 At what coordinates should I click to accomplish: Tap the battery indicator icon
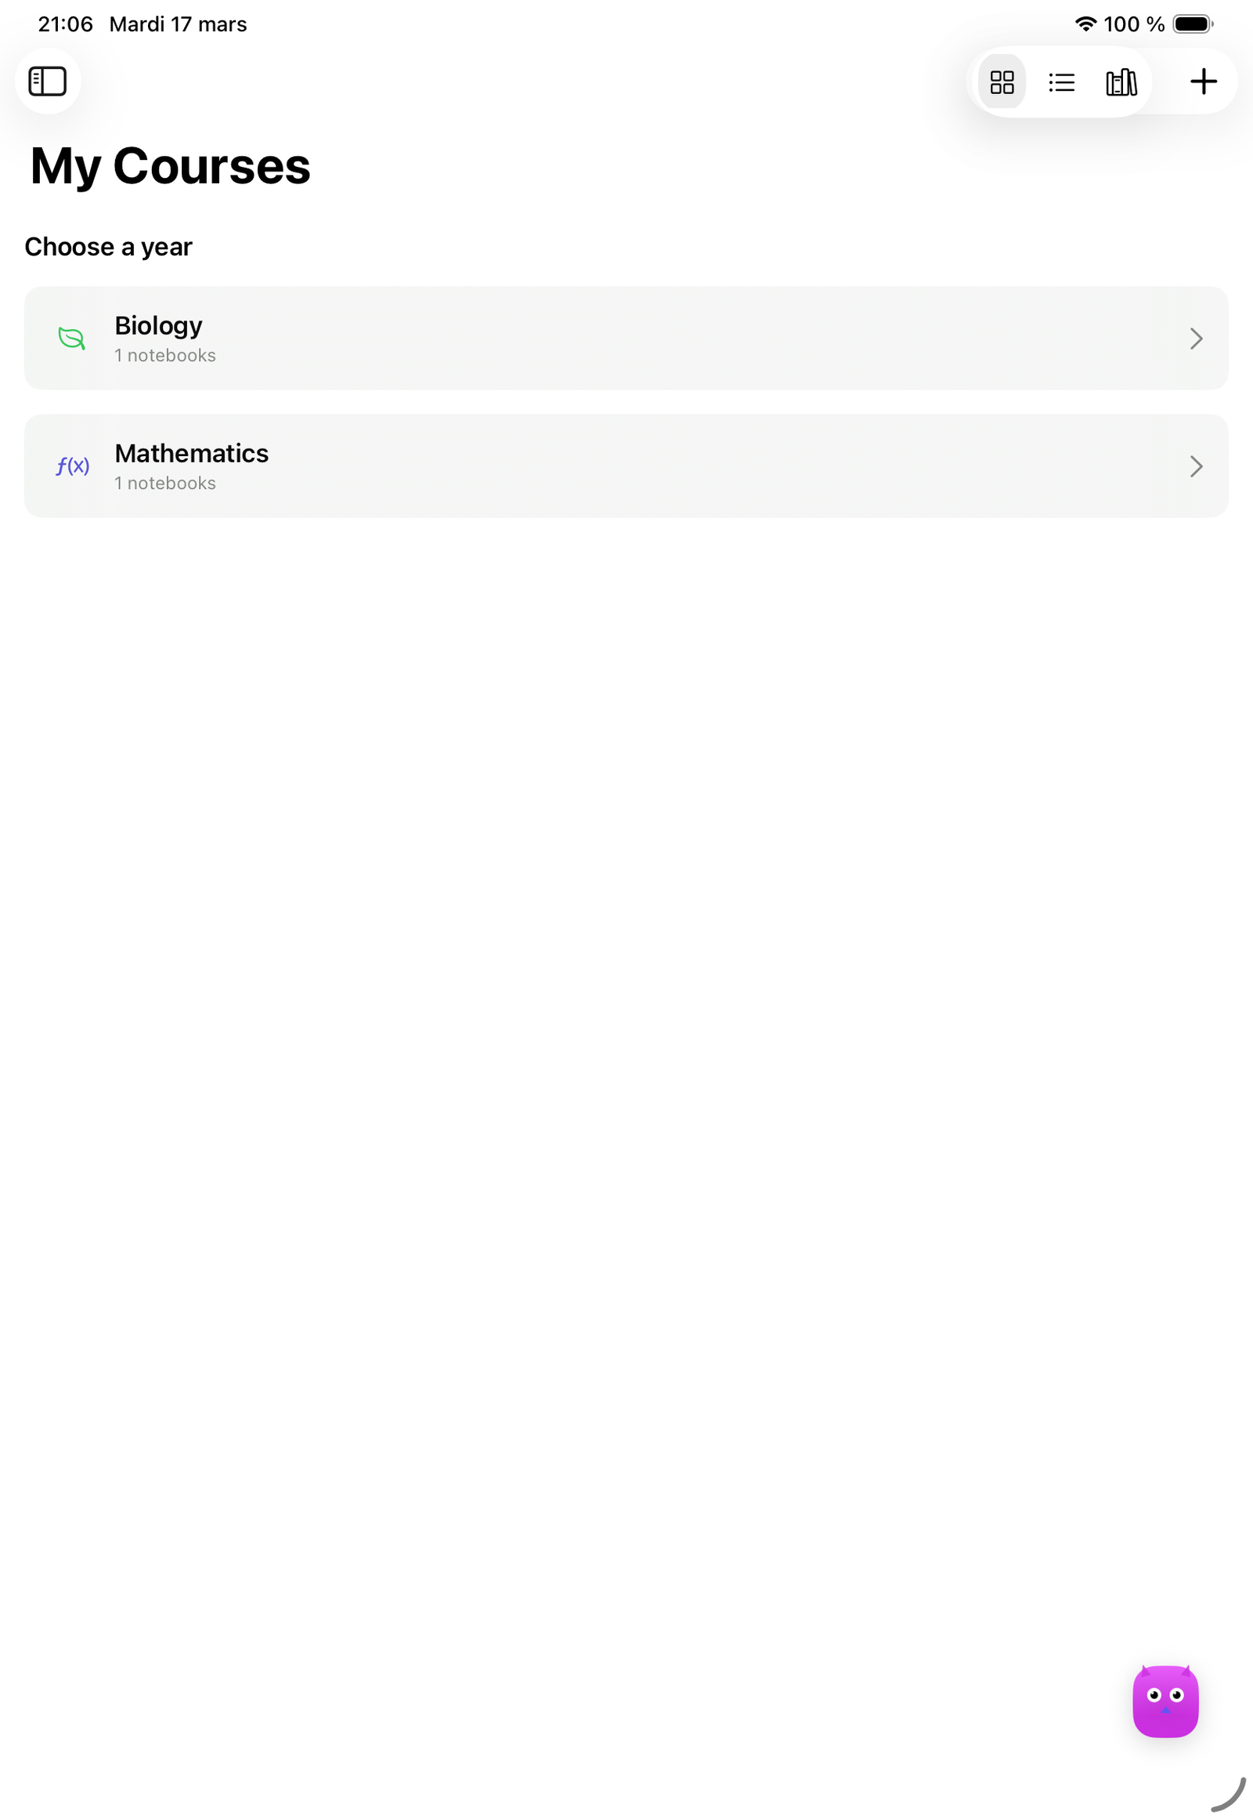point(1193,24)
